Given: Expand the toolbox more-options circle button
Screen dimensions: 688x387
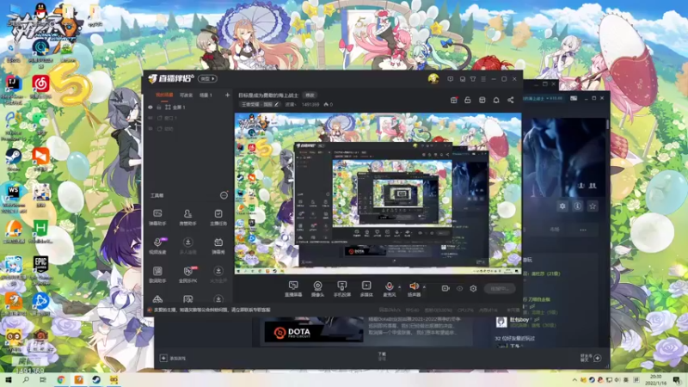Looking at the screenshot, I should tap(224, 195).
